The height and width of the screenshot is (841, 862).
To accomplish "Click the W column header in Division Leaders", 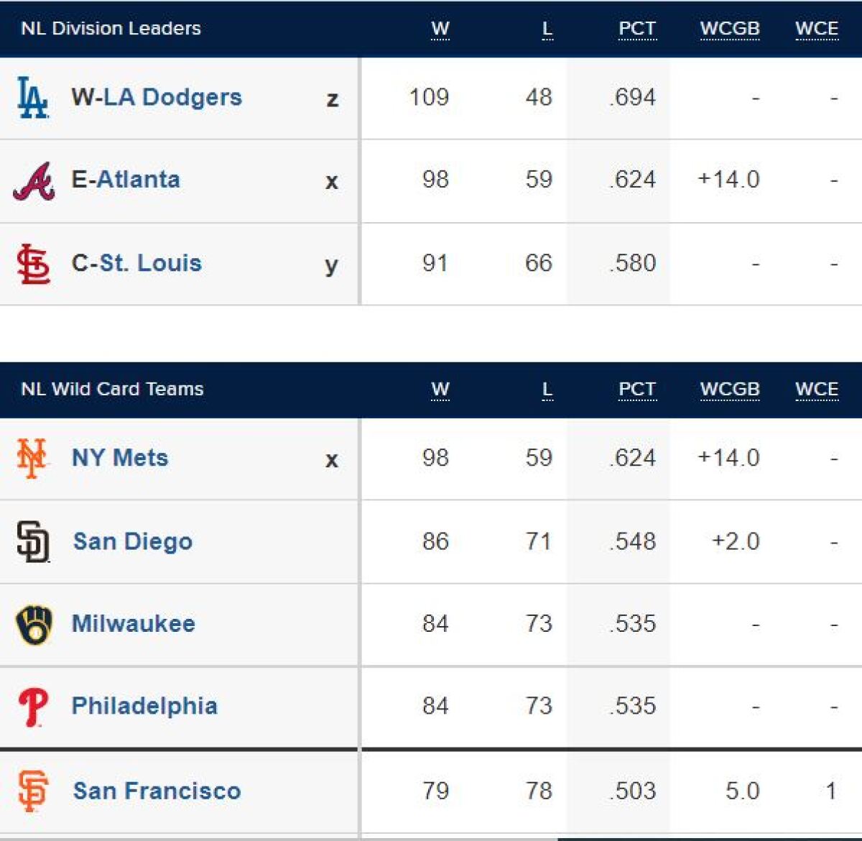I will [x=440, y=29].
